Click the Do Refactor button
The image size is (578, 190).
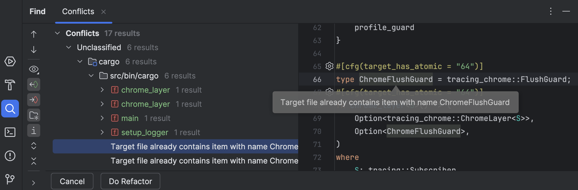130,181
